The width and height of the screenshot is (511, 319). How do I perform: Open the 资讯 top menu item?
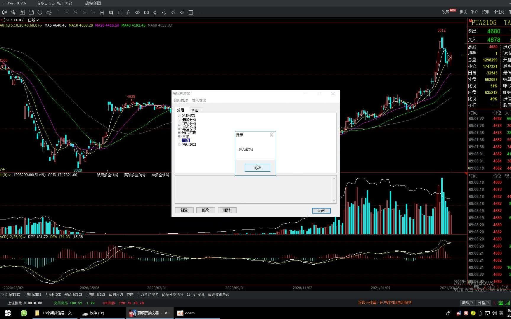point(486,12)
